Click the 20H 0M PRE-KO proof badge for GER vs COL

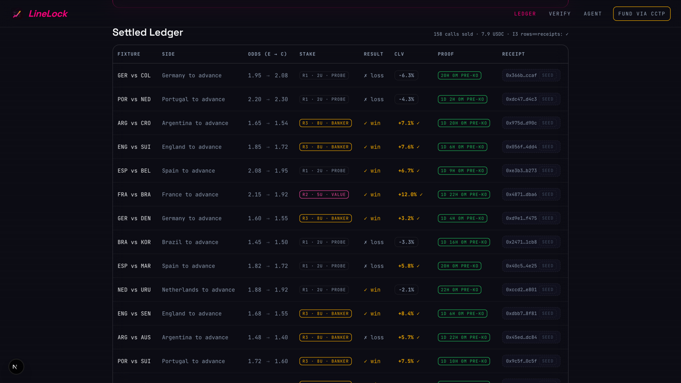[460, 76]
